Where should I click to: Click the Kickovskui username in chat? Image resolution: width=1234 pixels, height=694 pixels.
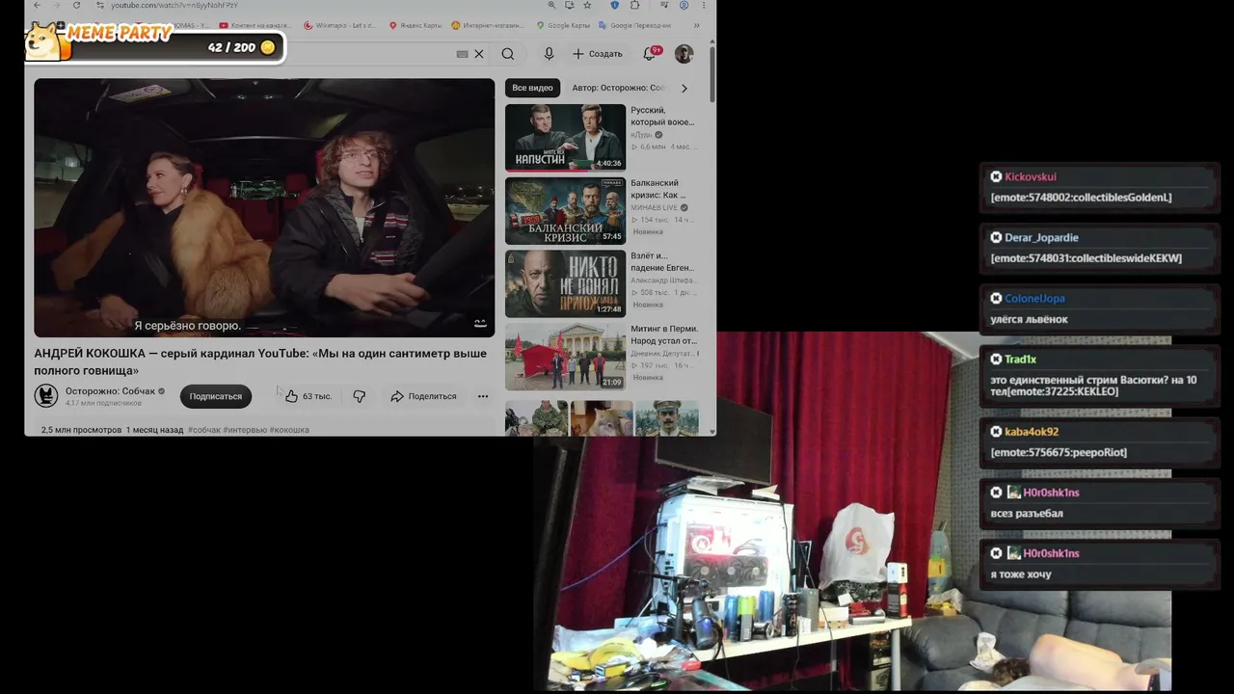tap(1031, 176)
